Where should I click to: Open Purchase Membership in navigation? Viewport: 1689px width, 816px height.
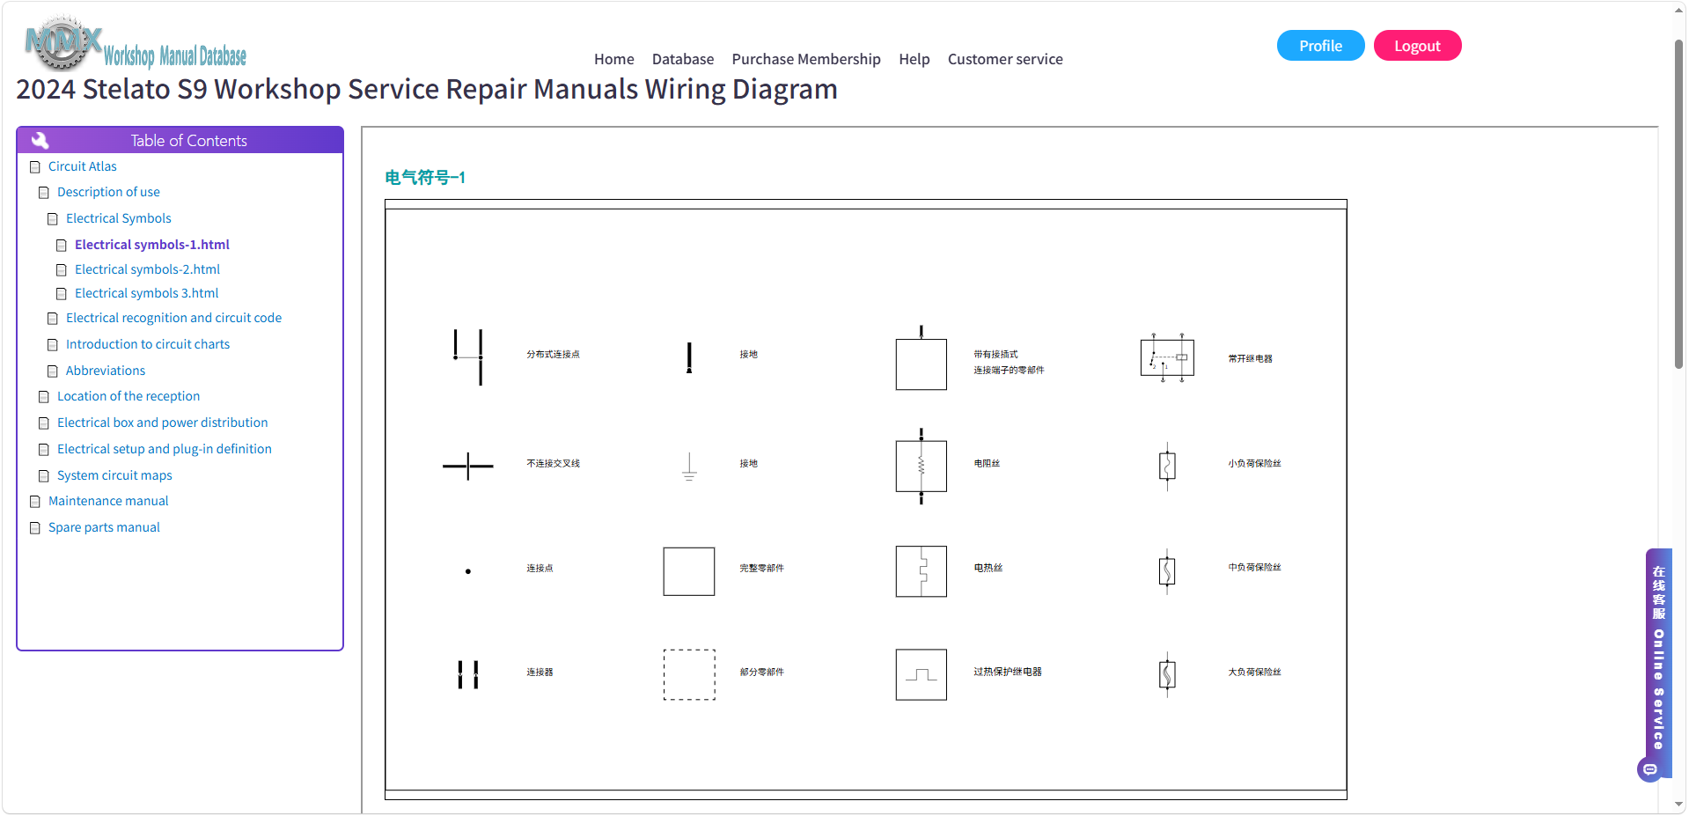tap(806, 59)
